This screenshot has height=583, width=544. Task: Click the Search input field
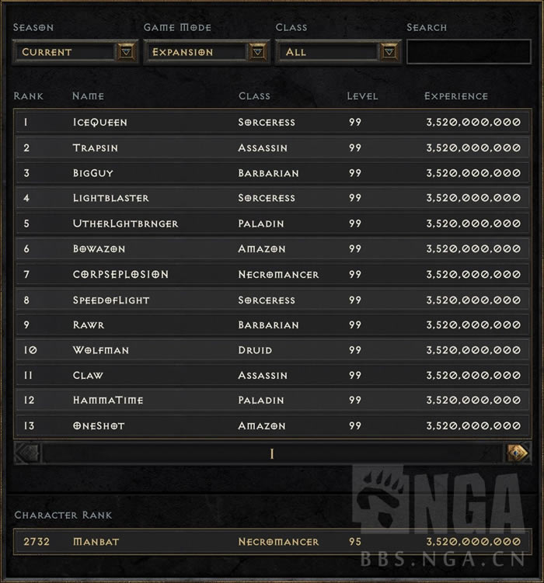469,52
